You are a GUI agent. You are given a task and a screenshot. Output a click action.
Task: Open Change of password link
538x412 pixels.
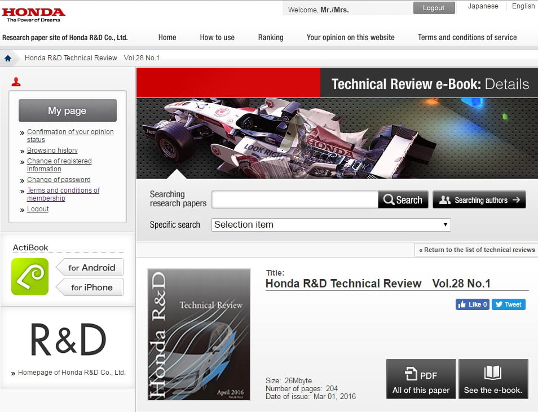59,179
